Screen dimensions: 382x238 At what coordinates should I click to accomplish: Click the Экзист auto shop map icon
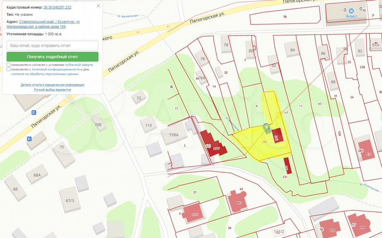pyautogui.click(x=352, y=11)
